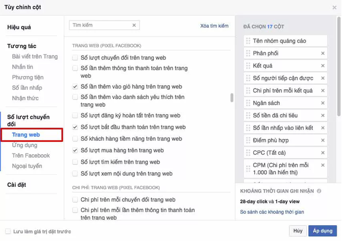
Task: Click the 'Tìm kiếm' search field
Action: [x=99, y=25]
